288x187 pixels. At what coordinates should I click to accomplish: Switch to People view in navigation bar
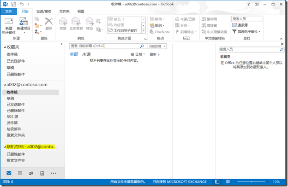point(31,173)
